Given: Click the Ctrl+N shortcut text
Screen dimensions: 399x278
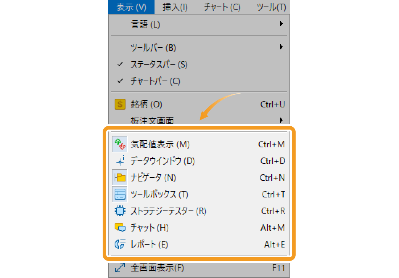Looking at the screenshot, I should click(272, 177).
